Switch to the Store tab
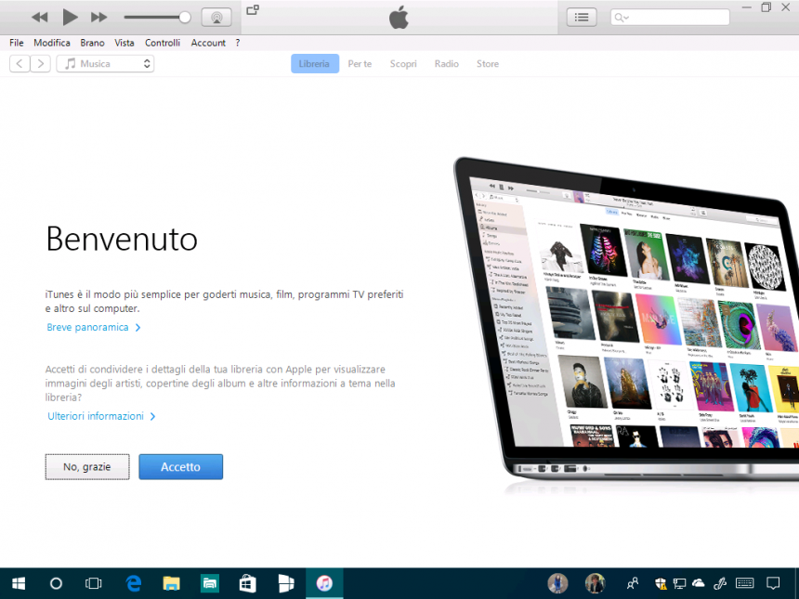Image resolution: width=799 pixels, height=599 pixels. point(488,64)
